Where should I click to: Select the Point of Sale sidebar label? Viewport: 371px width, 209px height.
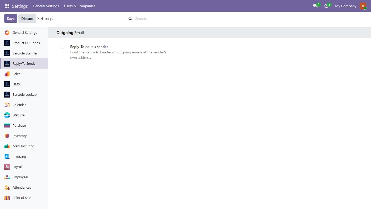coord(22,198)
